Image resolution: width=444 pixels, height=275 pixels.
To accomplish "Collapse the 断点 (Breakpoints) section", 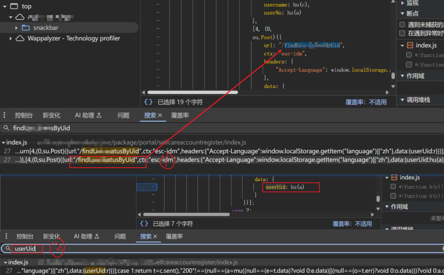I will point(402,14).
